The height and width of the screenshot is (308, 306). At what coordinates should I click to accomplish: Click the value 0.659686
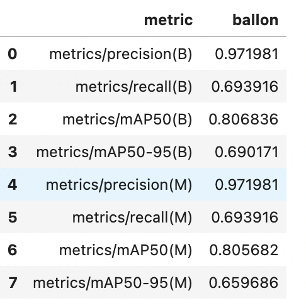pos(244,283)
